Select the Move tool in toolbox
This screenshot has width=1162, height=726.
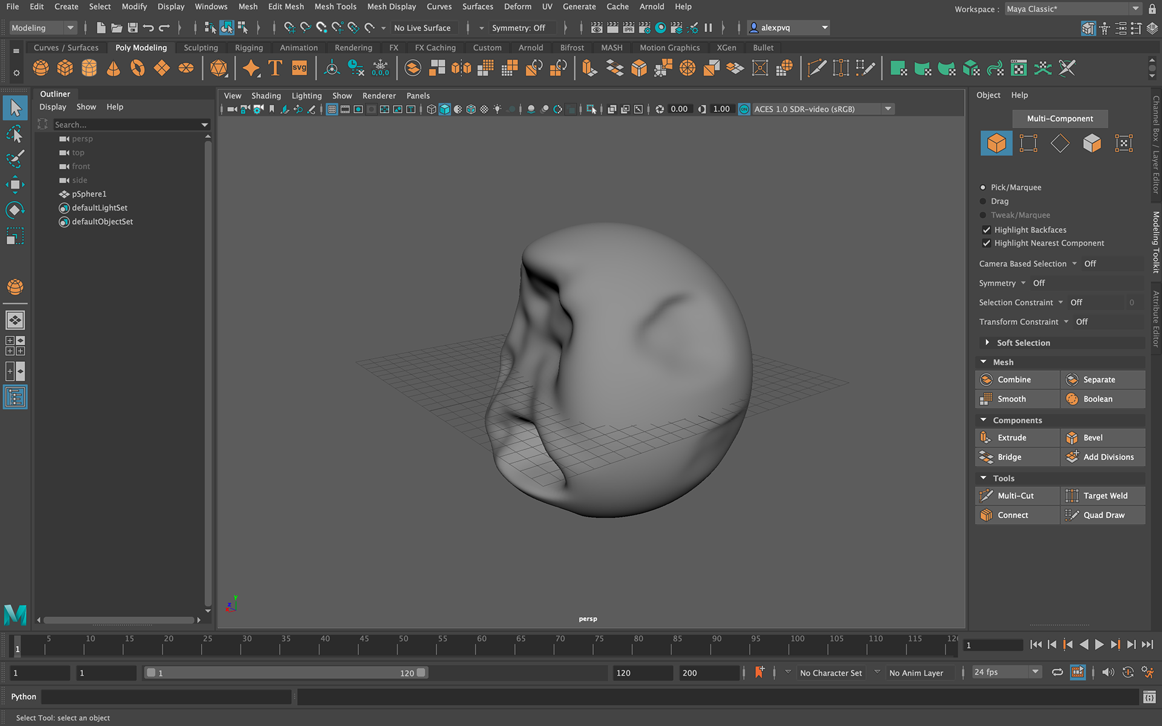point(15,185)
